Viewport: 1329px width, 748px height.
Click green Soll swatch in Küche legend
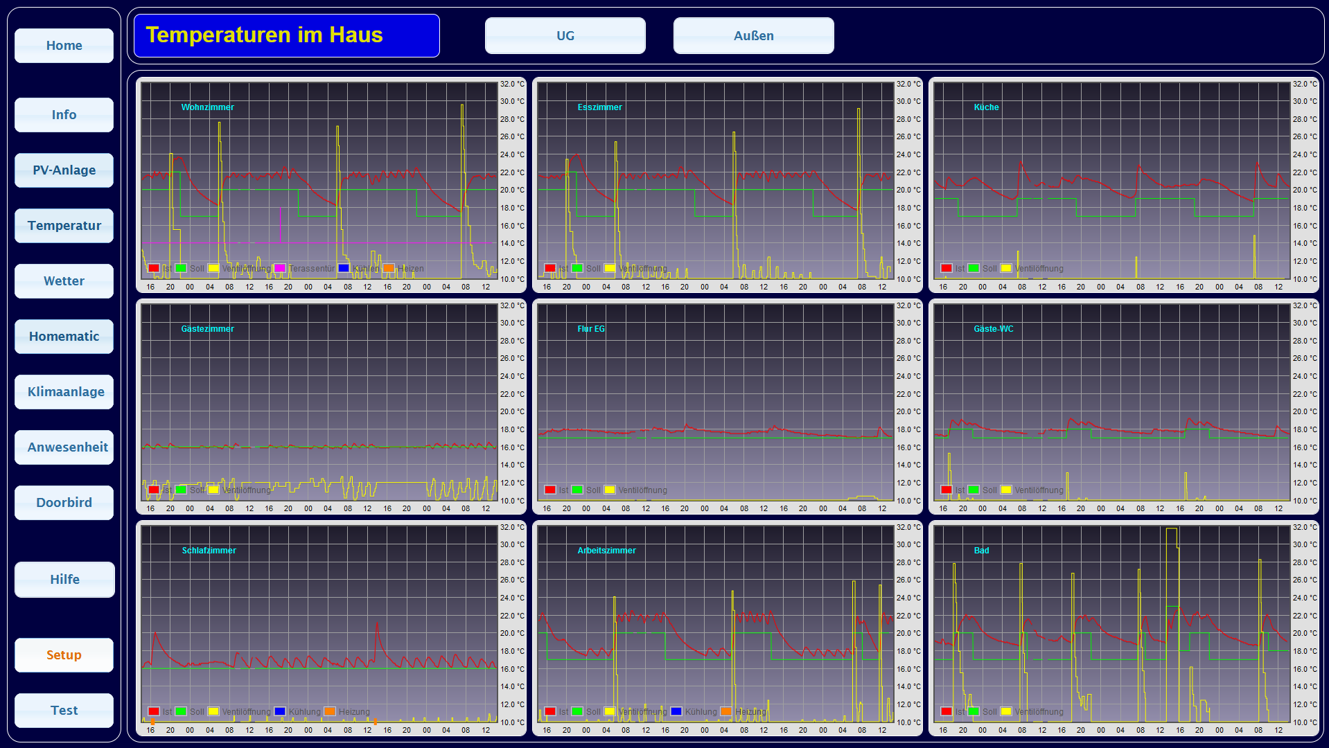coord(974,268)
